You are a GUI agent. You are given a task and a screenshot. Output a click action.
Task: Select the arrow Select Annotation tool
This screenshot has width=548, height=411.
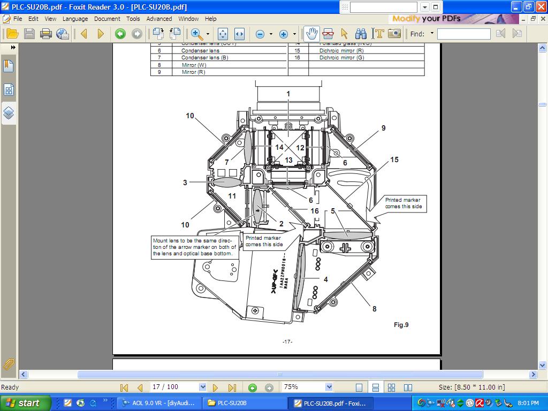pyautogui.click(x=344, y=34)
